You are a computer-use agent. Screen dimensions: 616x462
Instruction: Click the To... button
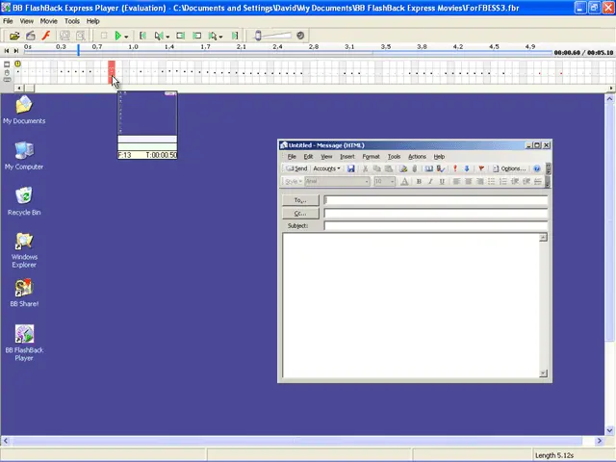(x=300, y=200)
